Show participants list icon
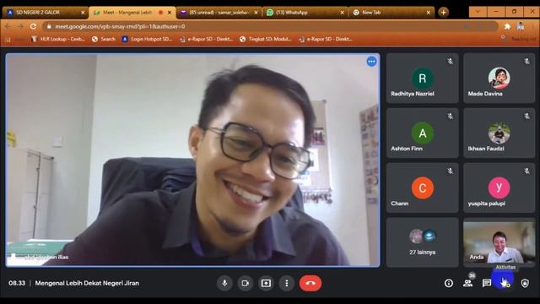This screenshot has height=304, width=540. 467,284
